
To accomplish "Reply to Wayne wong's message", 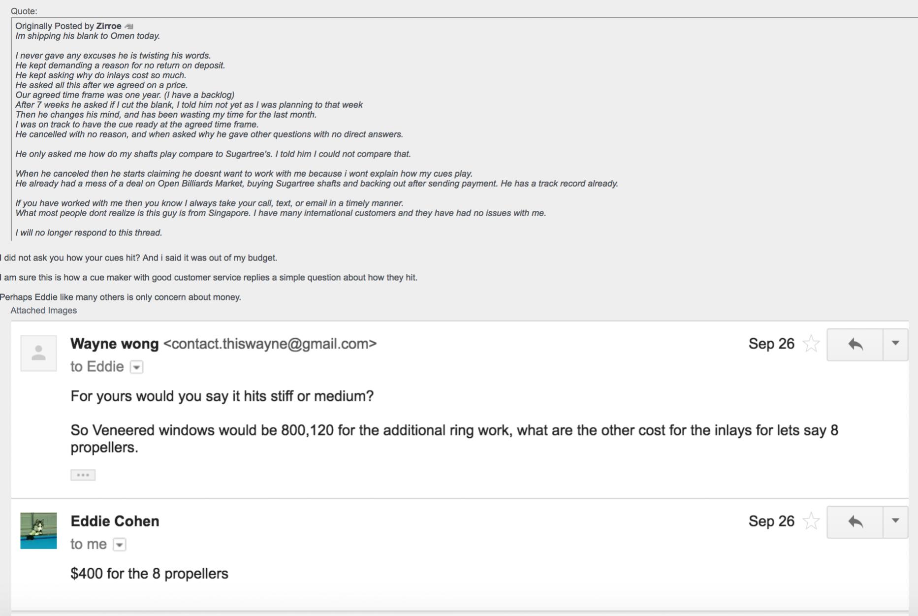I will click(855, 345).
